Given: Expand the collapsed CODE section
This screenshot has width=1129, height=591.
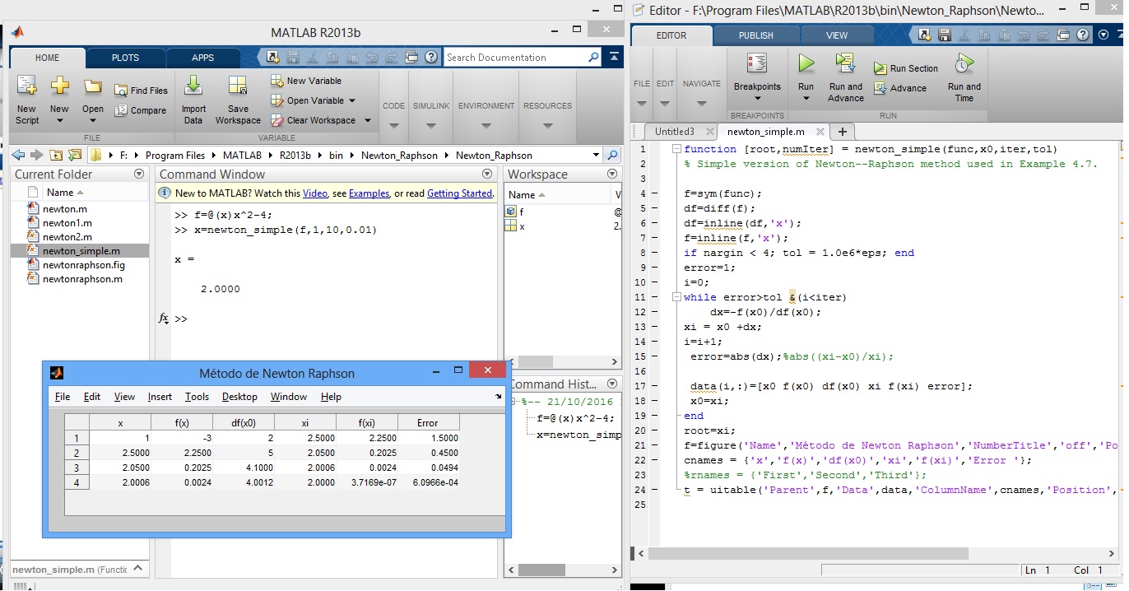Looking at the screenshot, I should 393,126.
